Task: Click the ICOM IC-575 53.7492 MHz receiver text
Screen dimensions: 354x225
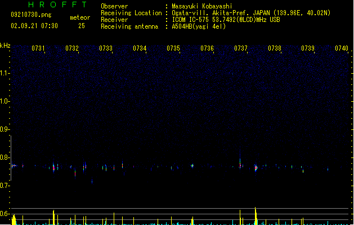Action: pyautogui.click(x=226, y=20)
